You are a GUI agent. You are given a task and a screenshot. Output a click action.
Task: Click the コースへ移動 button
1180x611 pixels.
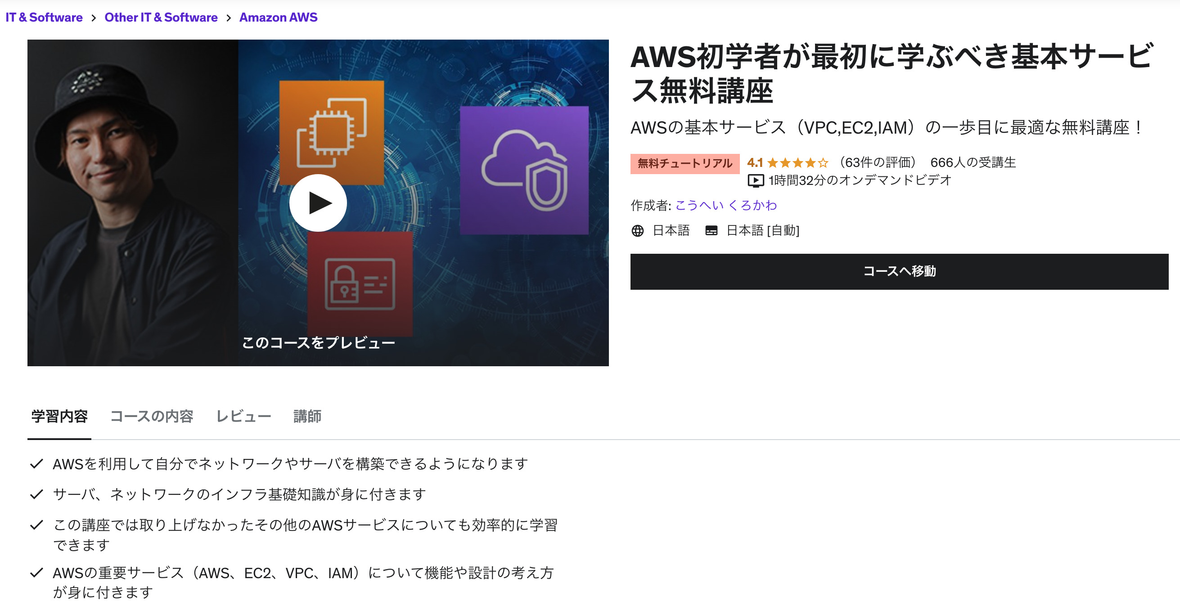(x=899, y=271)
